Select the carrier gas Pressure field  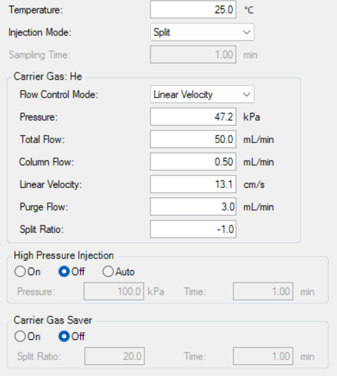coord(193,117)
